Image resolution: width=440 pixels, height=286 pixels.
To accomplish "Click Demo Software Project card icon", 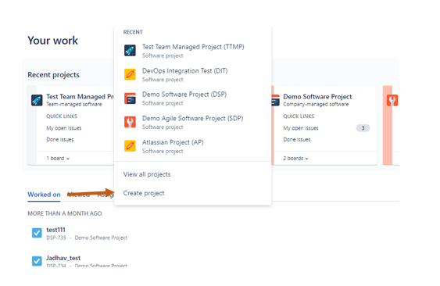I will tap(276, 100).
